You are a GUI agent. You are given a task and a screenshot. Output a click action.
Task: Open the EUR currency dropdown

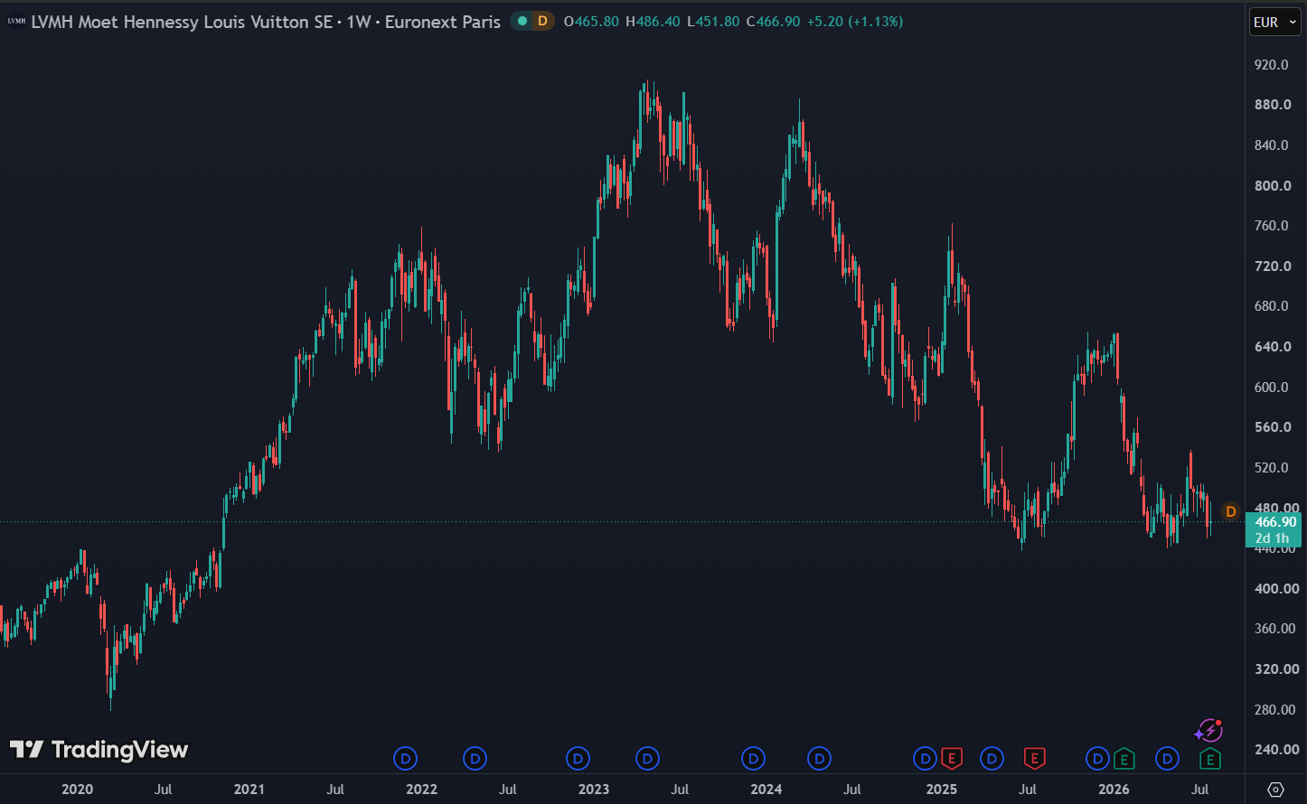pos(1274,22)
